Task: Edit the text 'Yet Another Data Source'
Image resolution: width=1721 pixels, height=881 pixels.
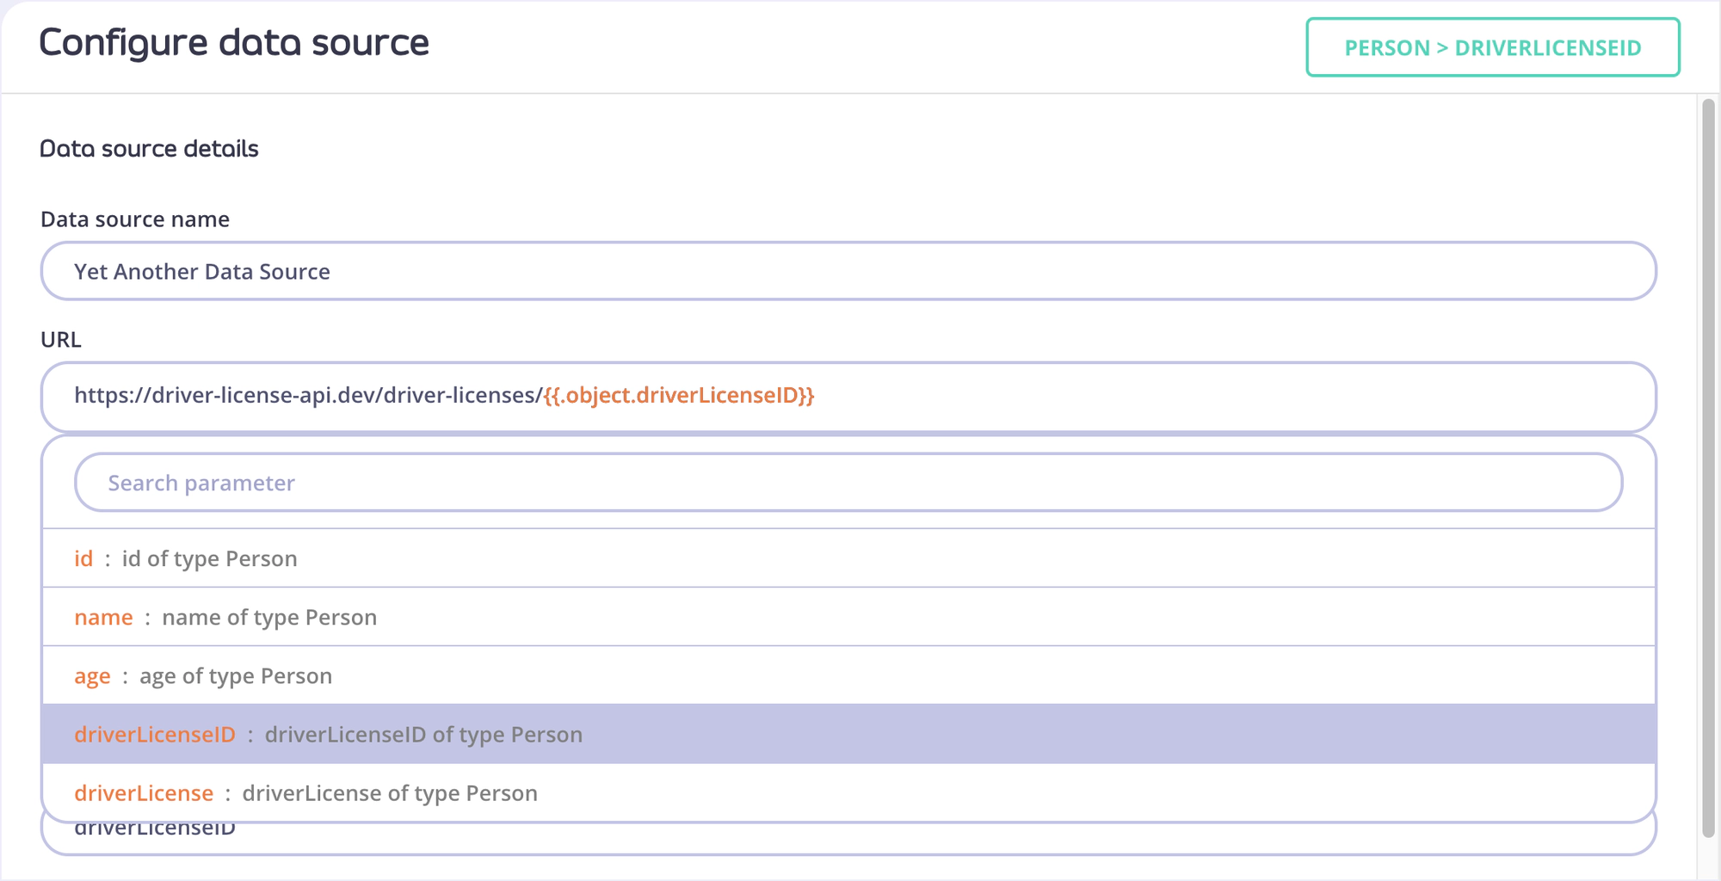Action: point(200,271)
